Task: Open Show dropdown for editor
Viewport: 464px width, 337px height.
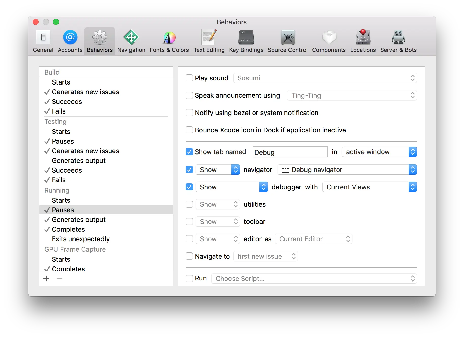Action: 218,239
